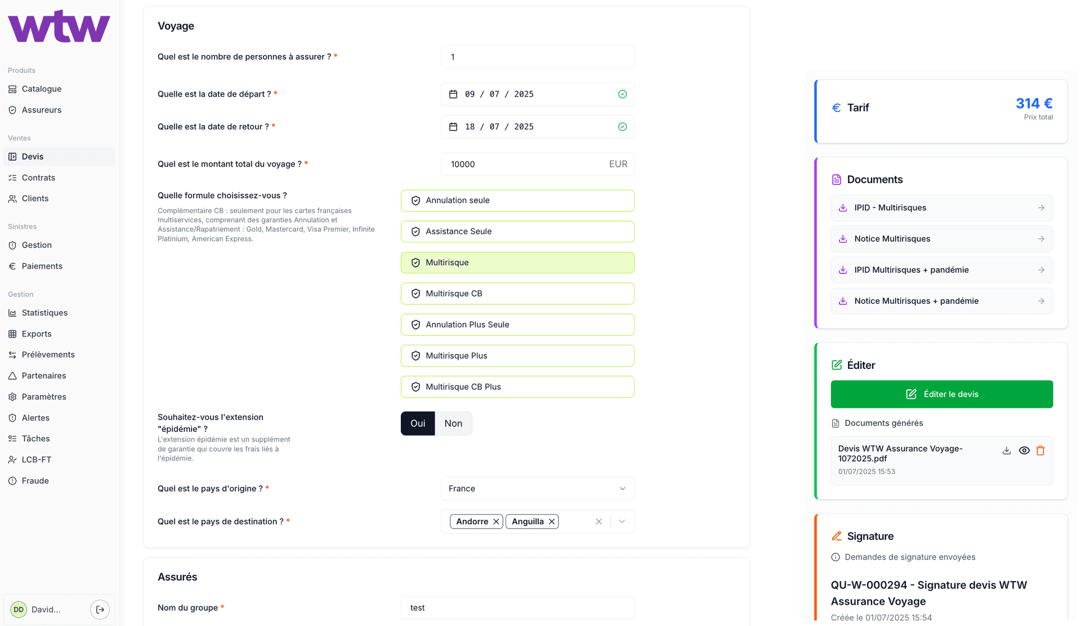Select Oui for épidémie extension
Screen dimensions: 1081x626
tap(418, 424)
